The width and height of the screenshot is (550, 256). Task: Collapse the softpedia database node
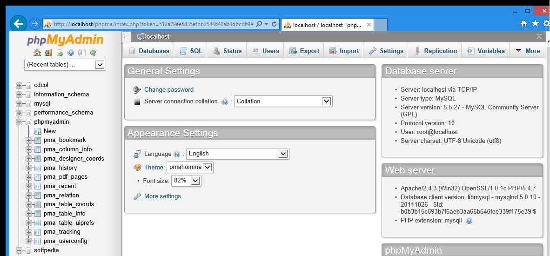tap(19, 250)
